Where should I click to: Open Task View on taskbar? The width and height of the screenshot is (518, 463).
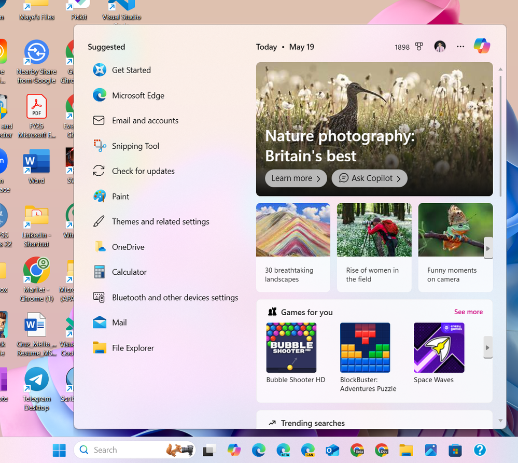click(209, 450)
